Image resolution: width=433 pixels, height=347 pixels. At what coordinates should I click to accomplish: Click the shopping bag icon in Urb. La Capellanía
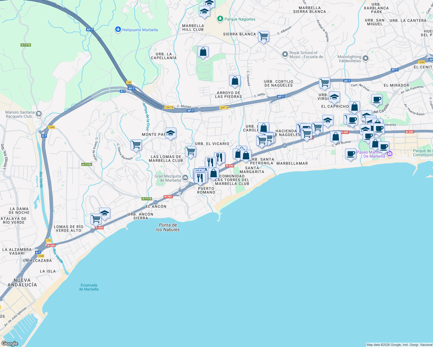tap(203, 51)
